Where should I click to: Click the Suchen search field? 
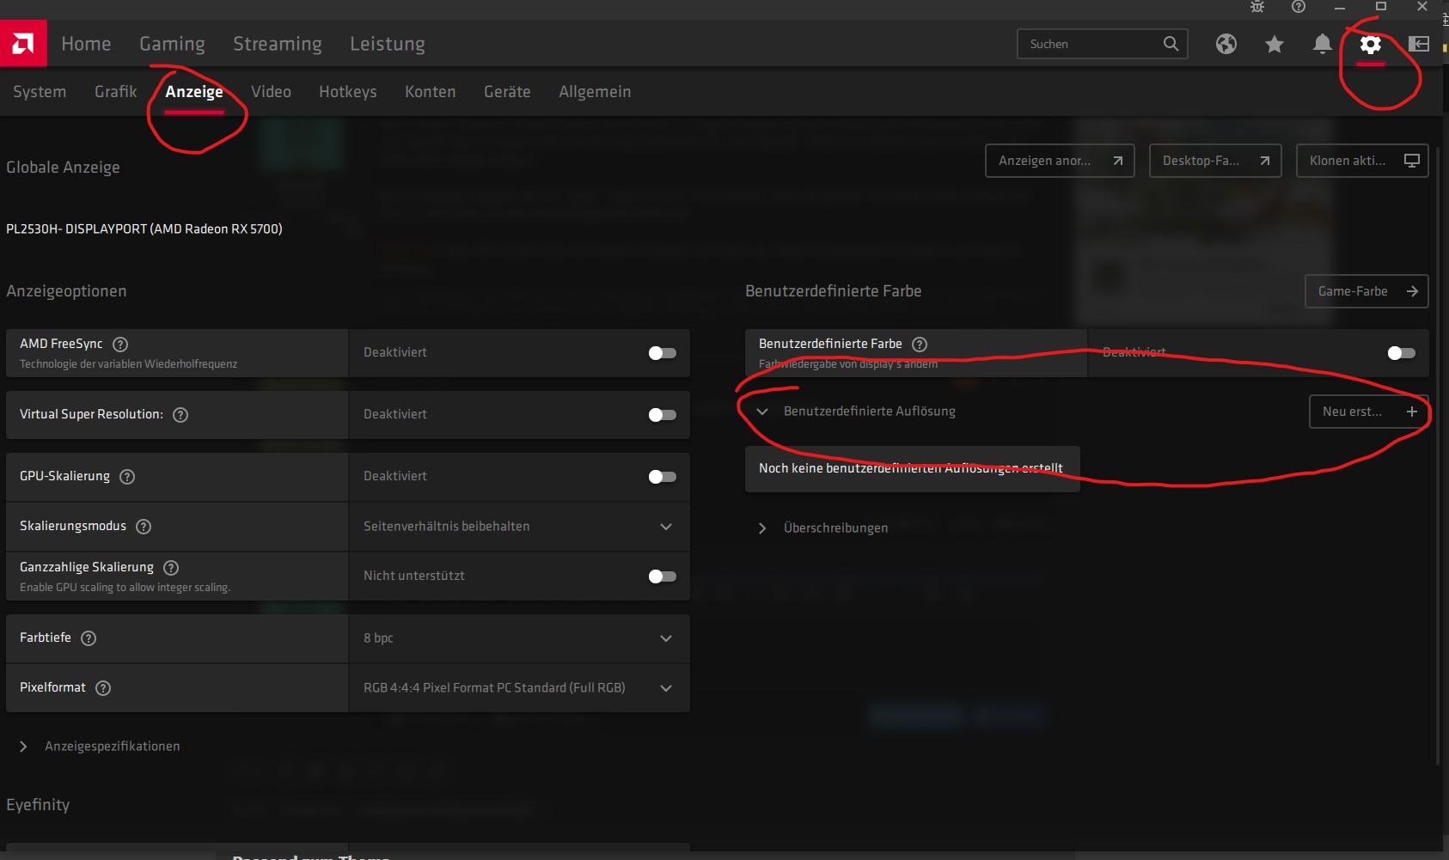1103,44
